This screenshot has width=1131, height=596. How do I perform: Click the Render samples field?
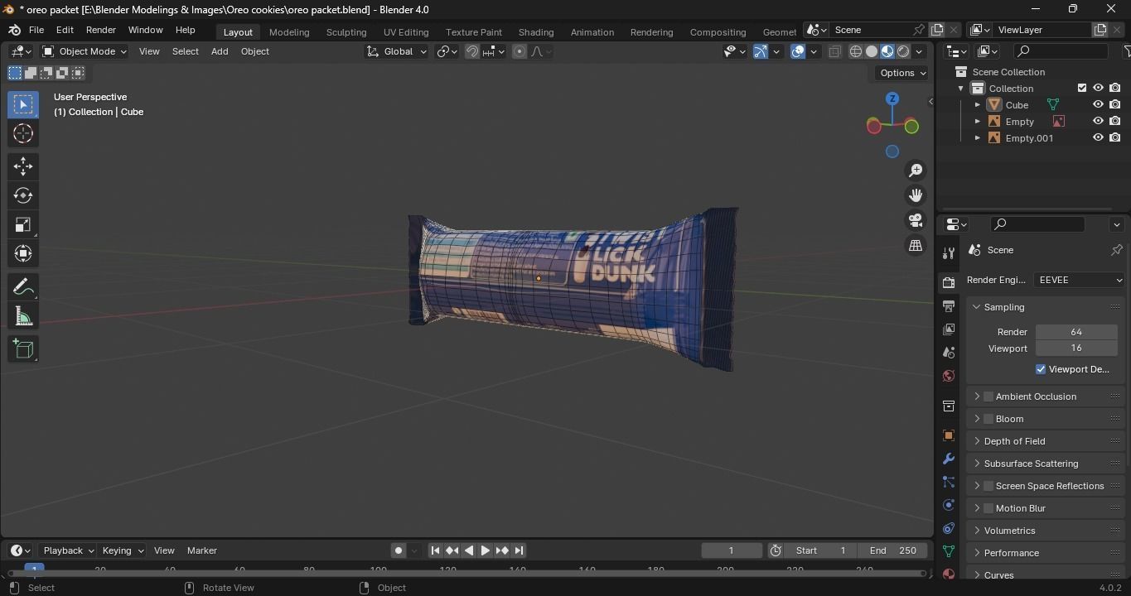pos(1076,332)
